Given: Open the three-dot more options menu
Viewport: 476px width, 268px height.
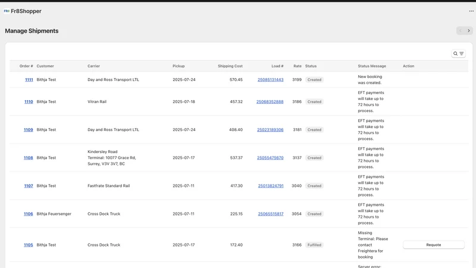Looking at the screenshot, I should click(x=471, y=11).
